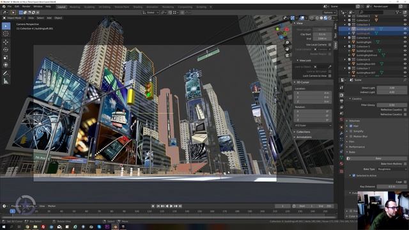Jump to the timeline end frame

pos(180,206)
